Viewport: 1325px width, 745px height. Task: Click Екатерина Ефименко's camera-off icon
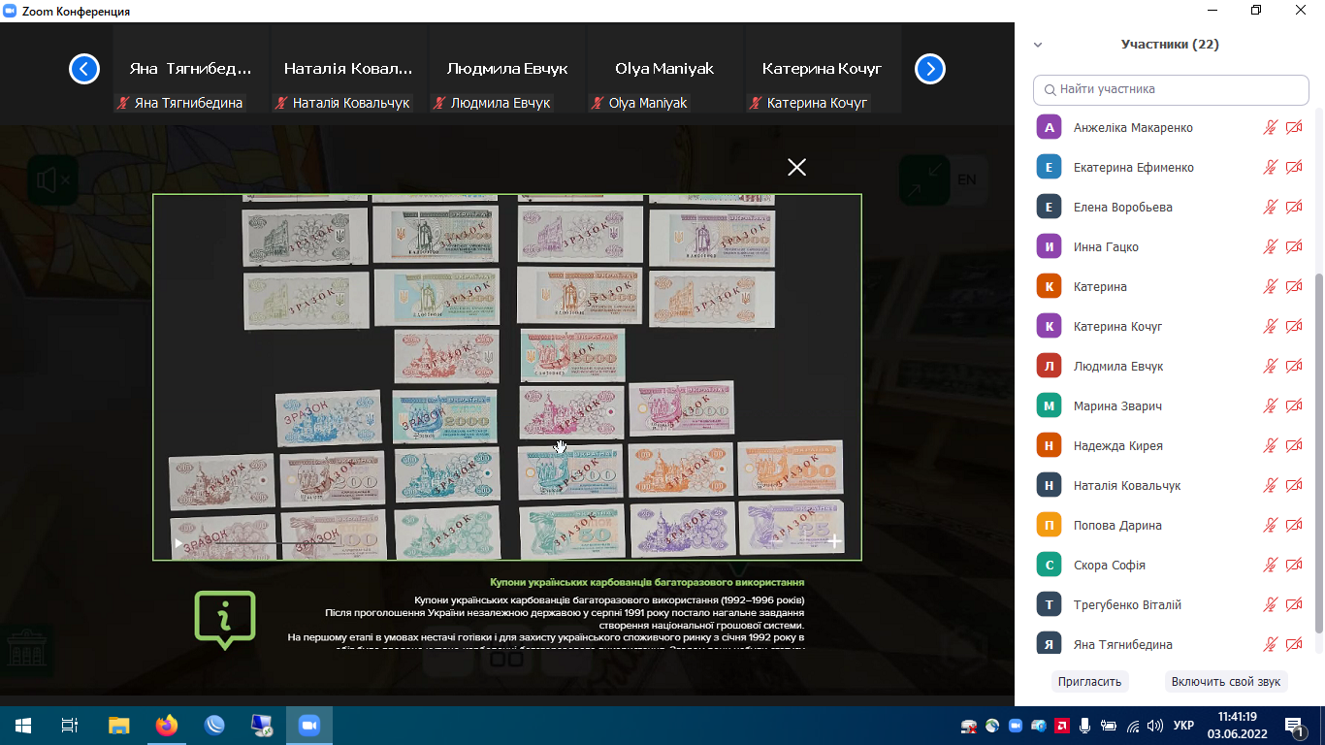pyautogui.click(x=1294, y=168)
